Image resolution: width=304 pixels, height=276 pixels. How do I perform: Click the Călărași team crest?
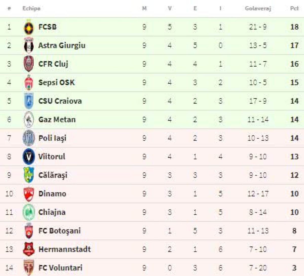click(29, 175)
